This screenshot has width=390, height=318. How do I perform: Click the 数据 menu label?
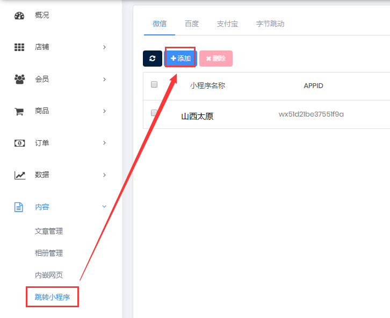tap(42, 175)
